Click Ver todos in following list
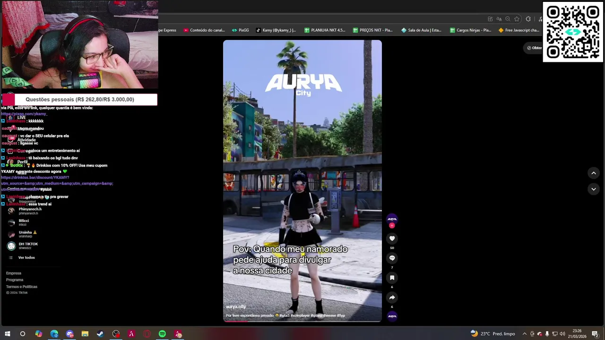This screenshot has width=605, height=340. coord(22,257)
